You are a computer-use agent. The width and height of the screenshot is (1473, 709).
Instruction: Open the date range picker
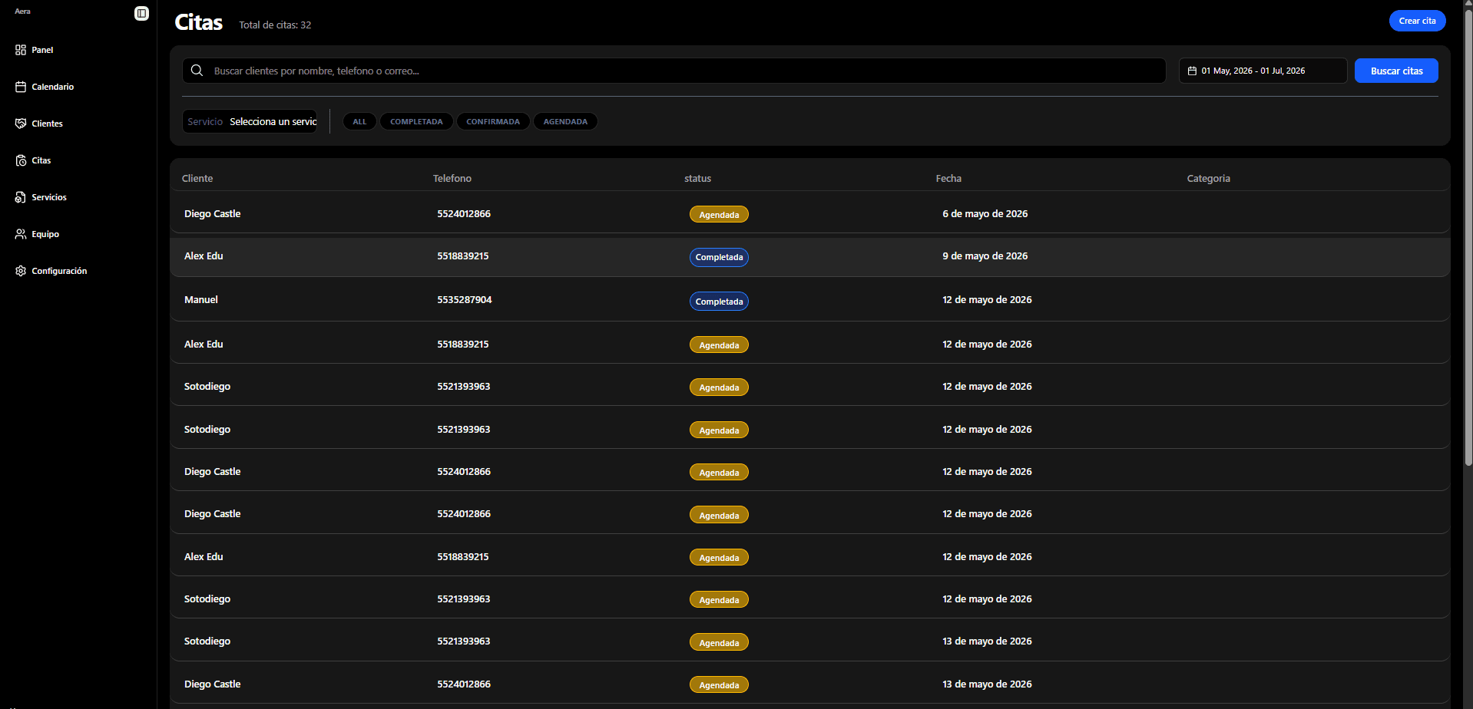point(1263,71)
